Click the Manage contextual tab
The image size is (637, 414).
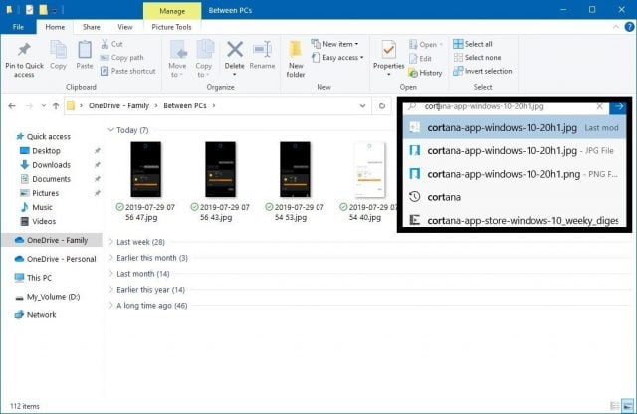click(x=172, y=11)
